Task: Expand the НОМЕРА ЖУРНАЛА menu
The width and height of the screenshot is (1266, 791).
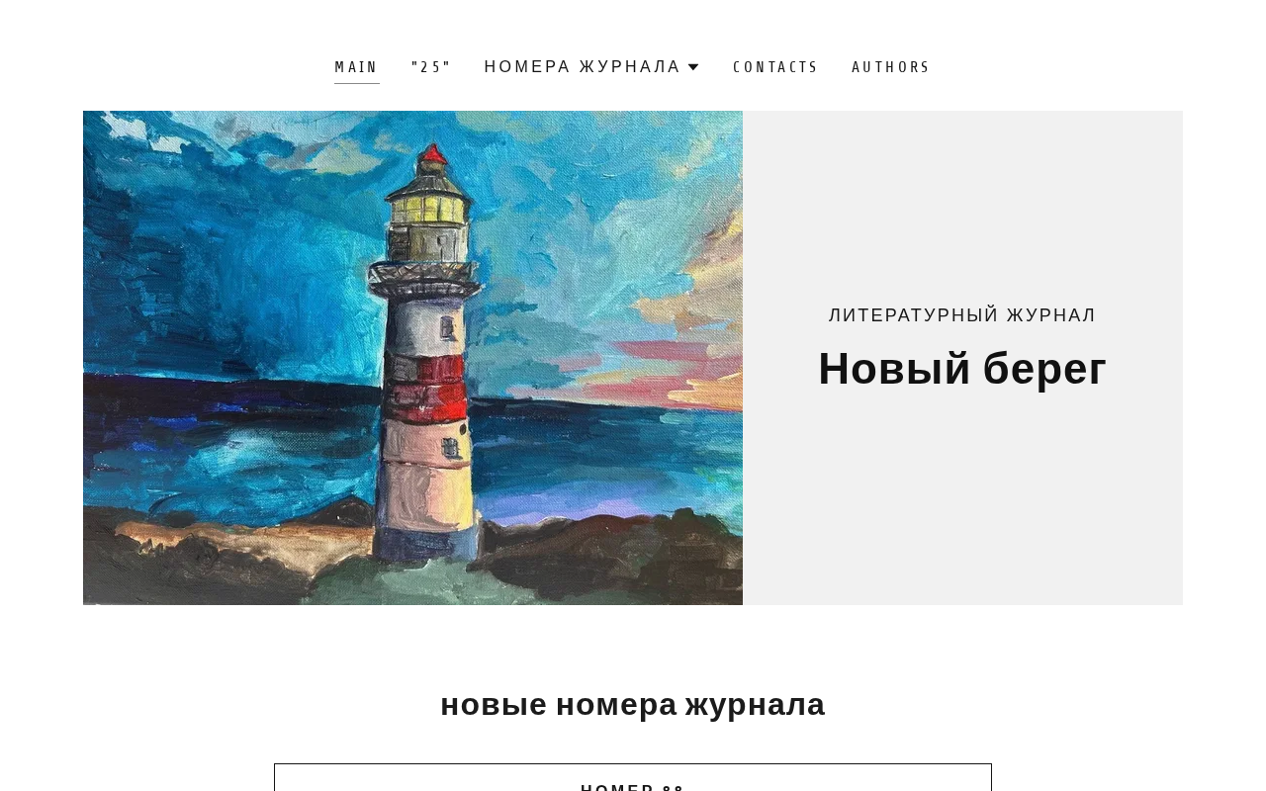Action: pyautogui.click(x=591, y=66)
